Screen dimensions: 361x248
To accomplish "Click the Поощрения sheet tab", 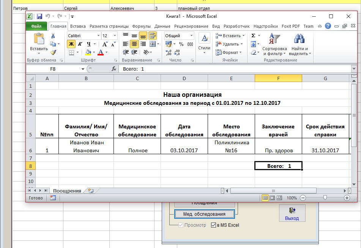I will 67,191.
